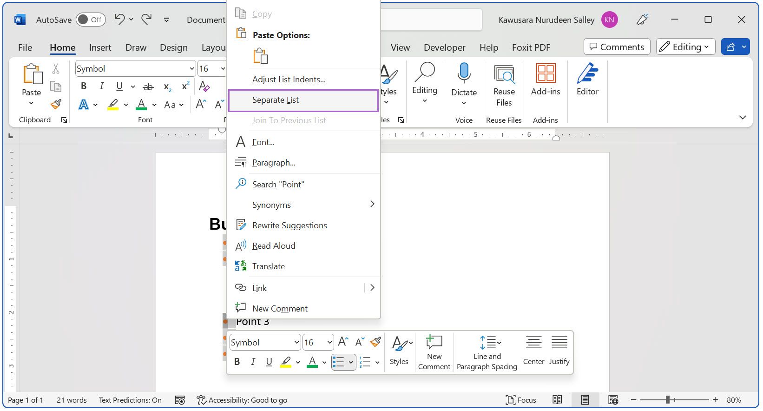The width and height of the screenshot is (763, 411).
Task: Click Grow Font in the mini toolbar
Action: tap(343, 342)
